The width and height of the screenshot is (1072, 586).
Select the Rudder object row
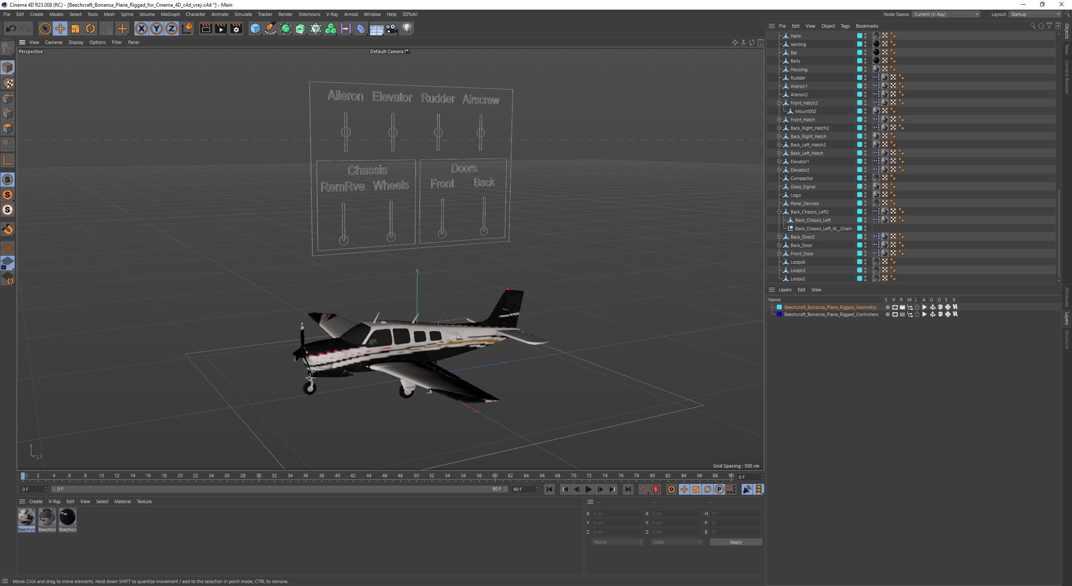tap(798, 78)
